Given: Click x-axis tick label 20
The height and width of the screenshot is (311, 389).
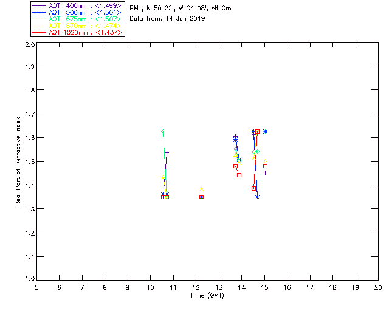Looking at the screenshot, I should pyautogui.click(x=378, y=287).
